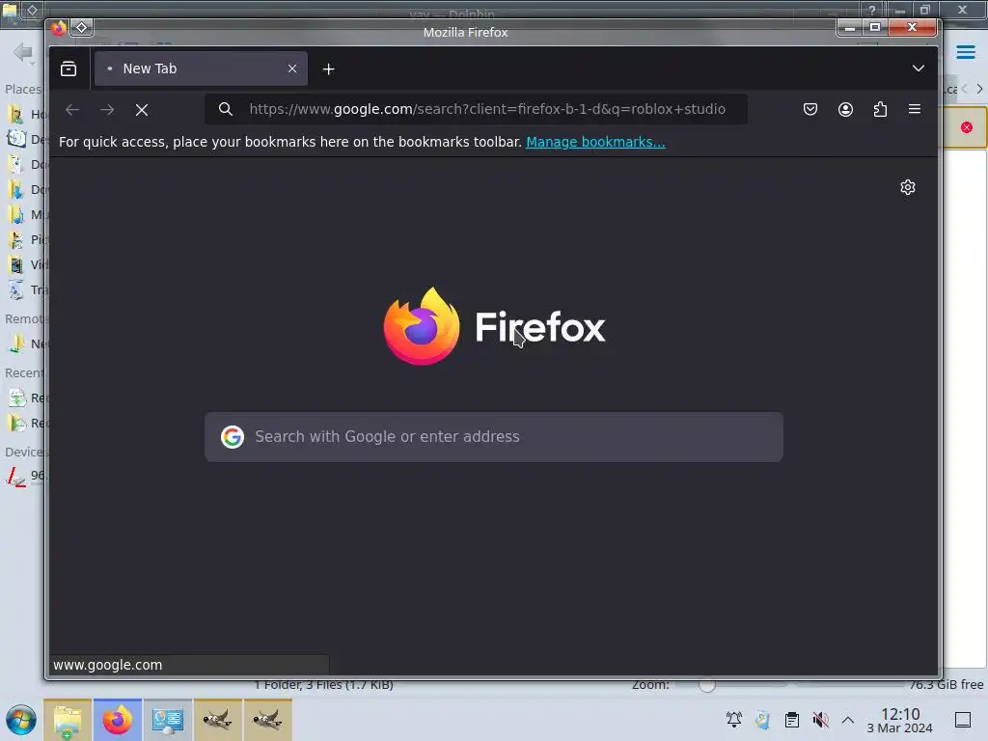Open the start menu launcher
Screen dimensions: 988x741
coord(21,720)
